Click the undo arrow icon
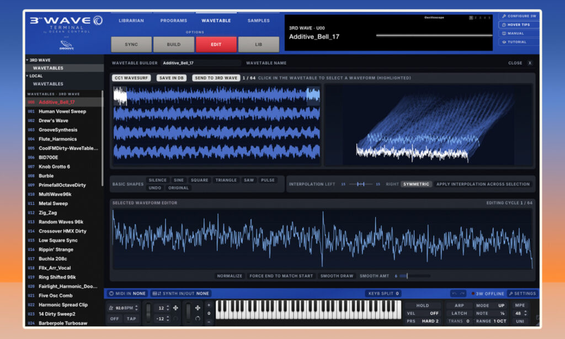Image resolution: width=565 pixels, height=339 pixels. 455,294
